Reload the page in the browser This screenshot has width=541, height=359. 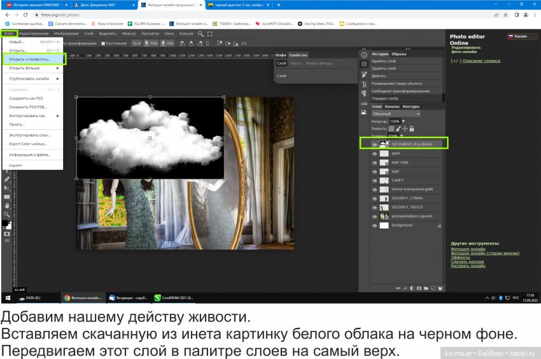(25, 15)
